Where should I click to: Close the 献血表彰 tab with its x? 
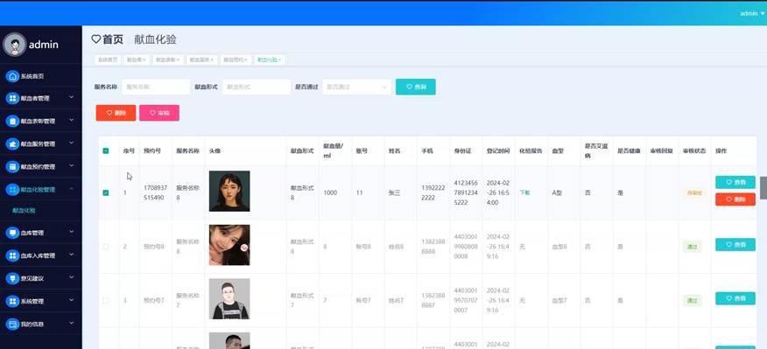click(178, 59)
